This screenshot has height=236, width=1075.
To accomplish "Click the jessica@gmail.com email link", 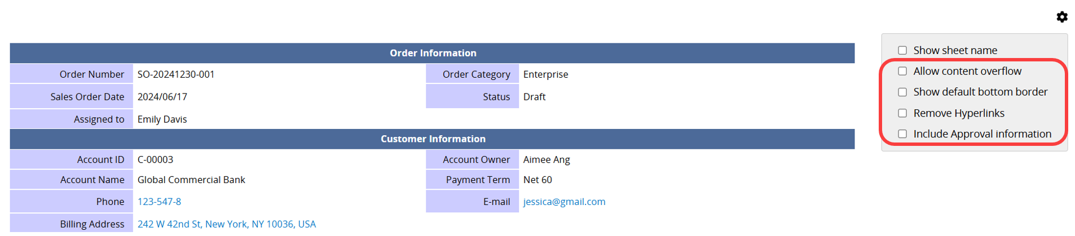I will [x=564, y=202].
